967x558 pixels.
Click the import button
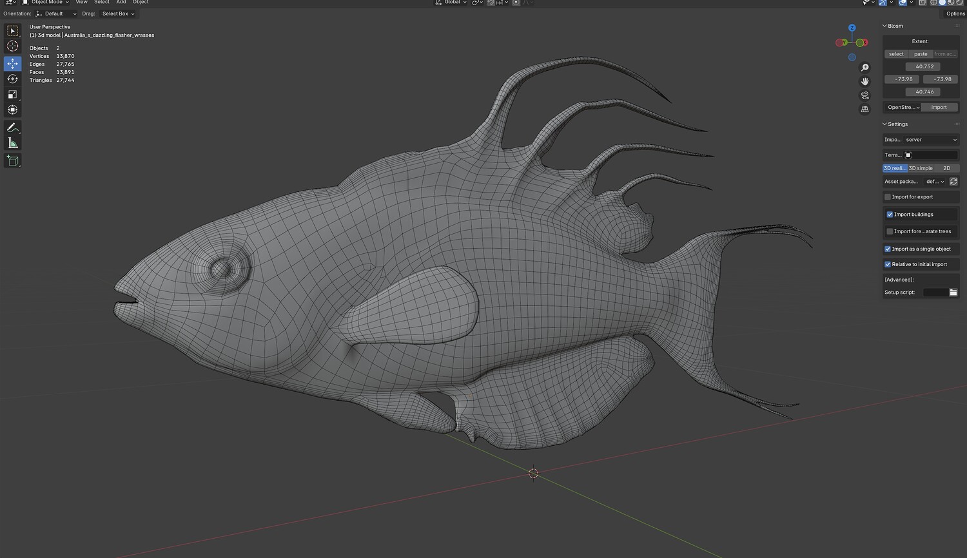pos(939,108)
